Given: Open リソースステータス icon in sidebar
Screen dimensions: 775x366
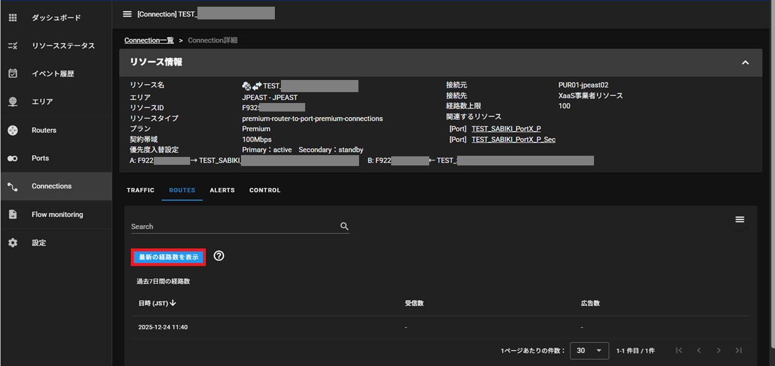Looking at the screenshot, I should pos(13,46).
